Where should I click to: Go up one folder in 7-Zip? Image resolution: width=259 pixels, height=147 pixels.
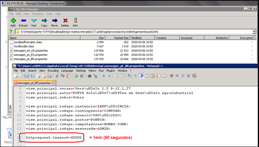click(x=11, y=31)
